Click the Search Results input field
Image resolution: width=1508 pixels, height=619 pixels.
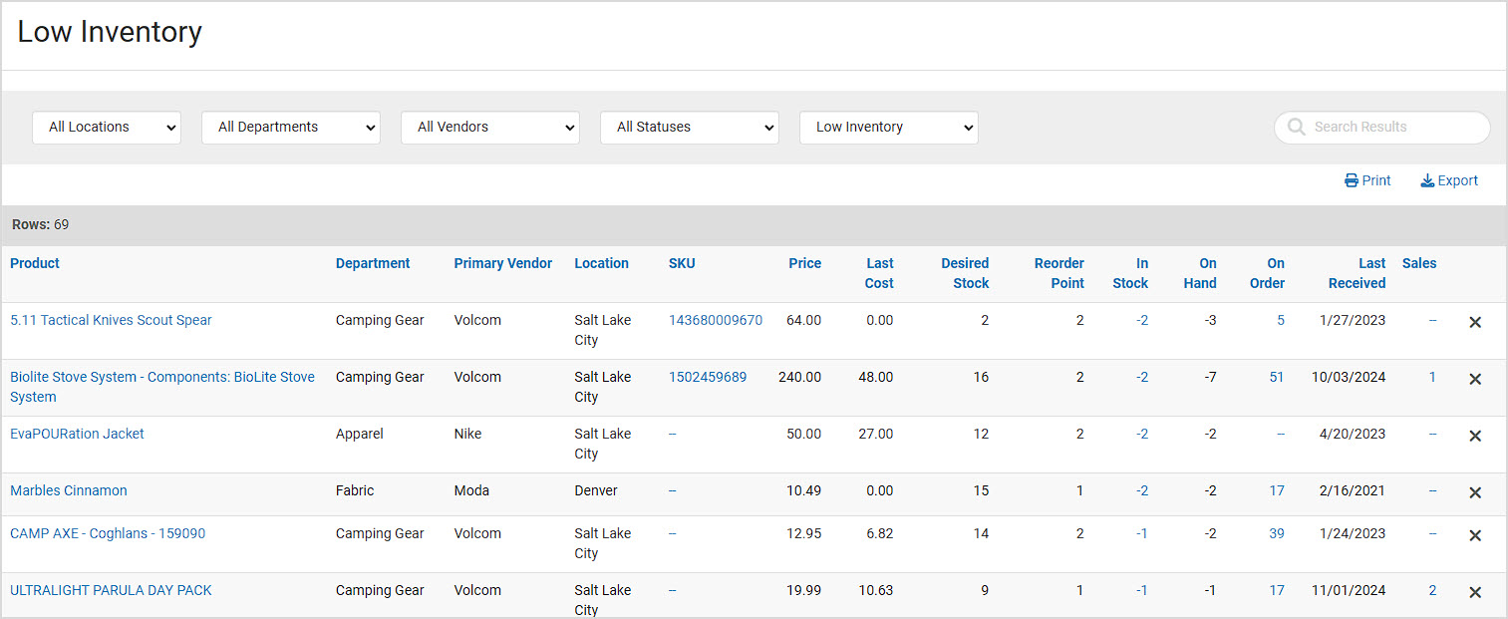[x=1382, y=128]
